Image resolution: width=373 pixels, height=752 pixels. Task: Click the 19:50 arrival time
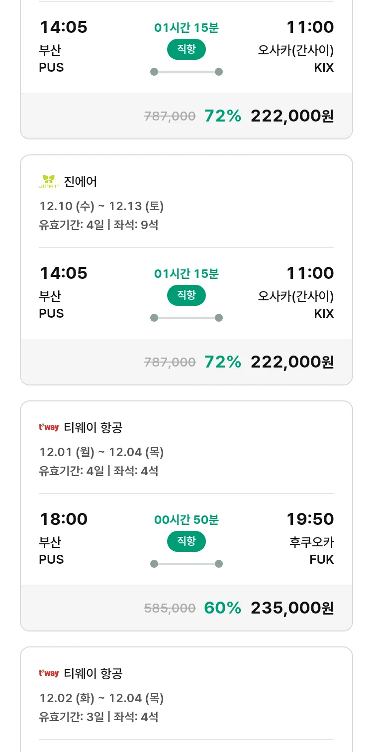point(310,519)
